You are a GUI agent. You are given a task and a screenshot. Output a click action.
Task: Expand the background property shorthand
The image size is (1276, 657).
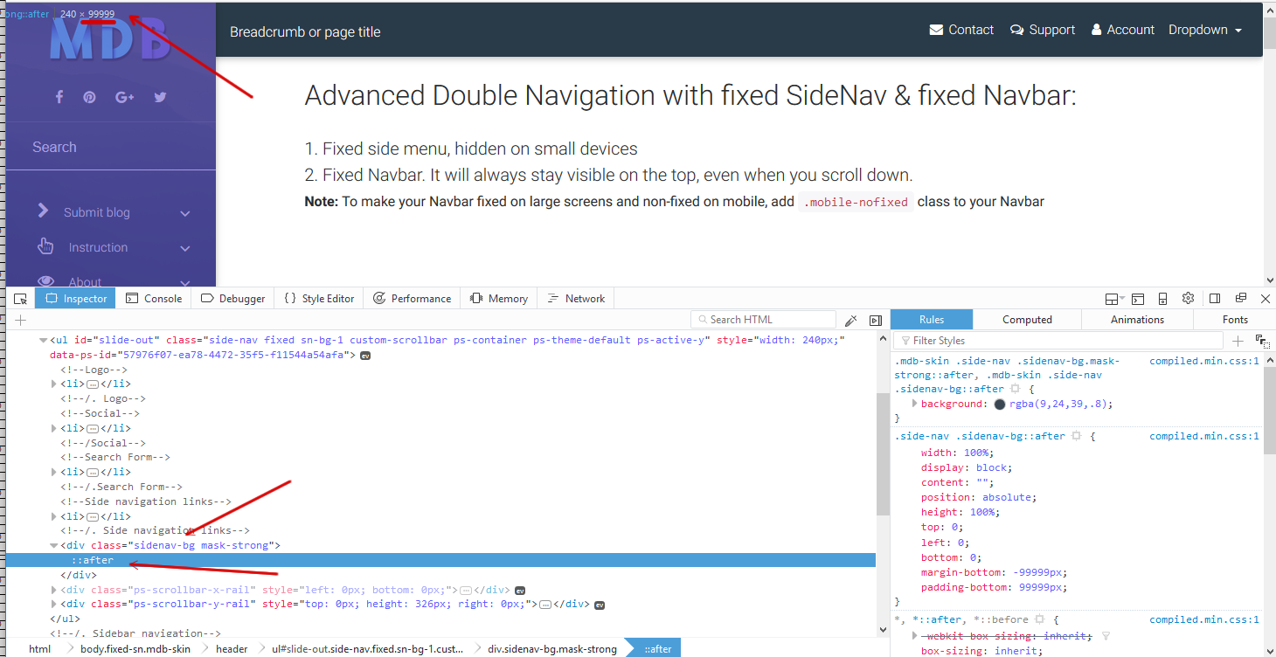click(914, 404)
